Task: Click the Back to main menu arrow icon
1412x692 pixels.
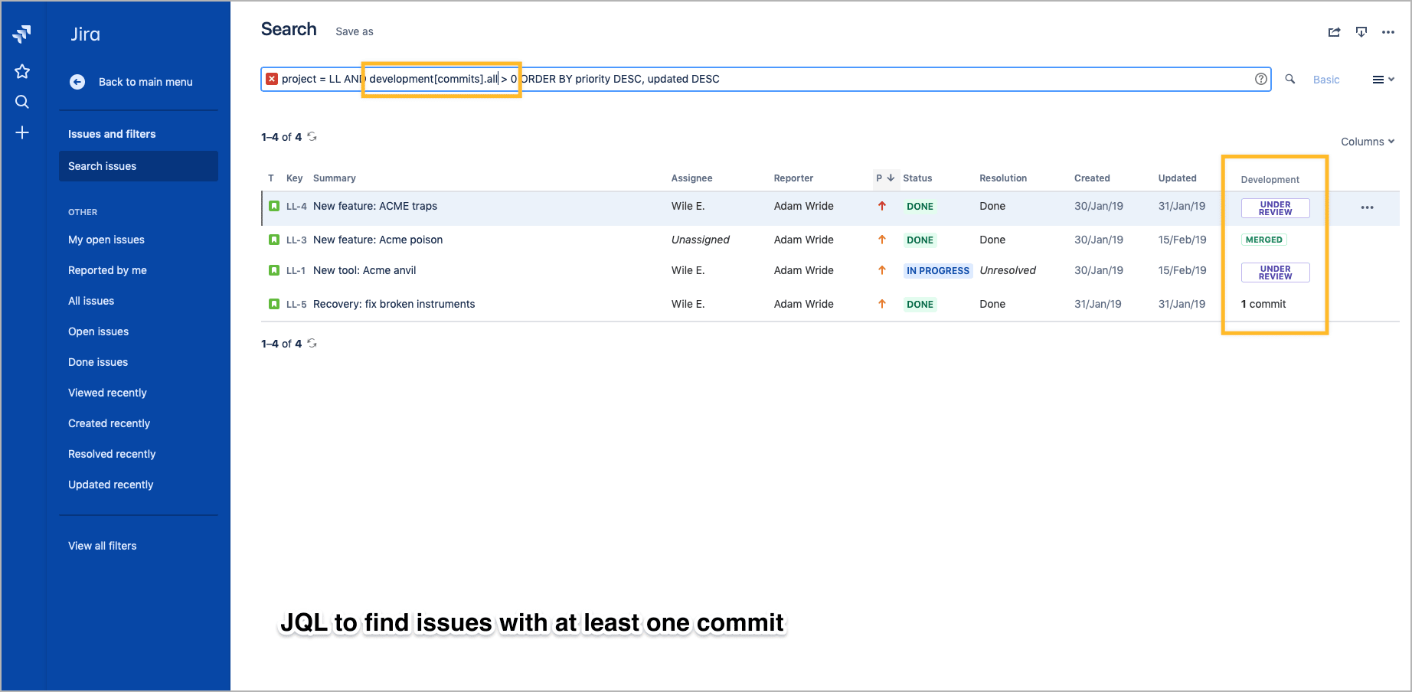Action: (77, 82)
